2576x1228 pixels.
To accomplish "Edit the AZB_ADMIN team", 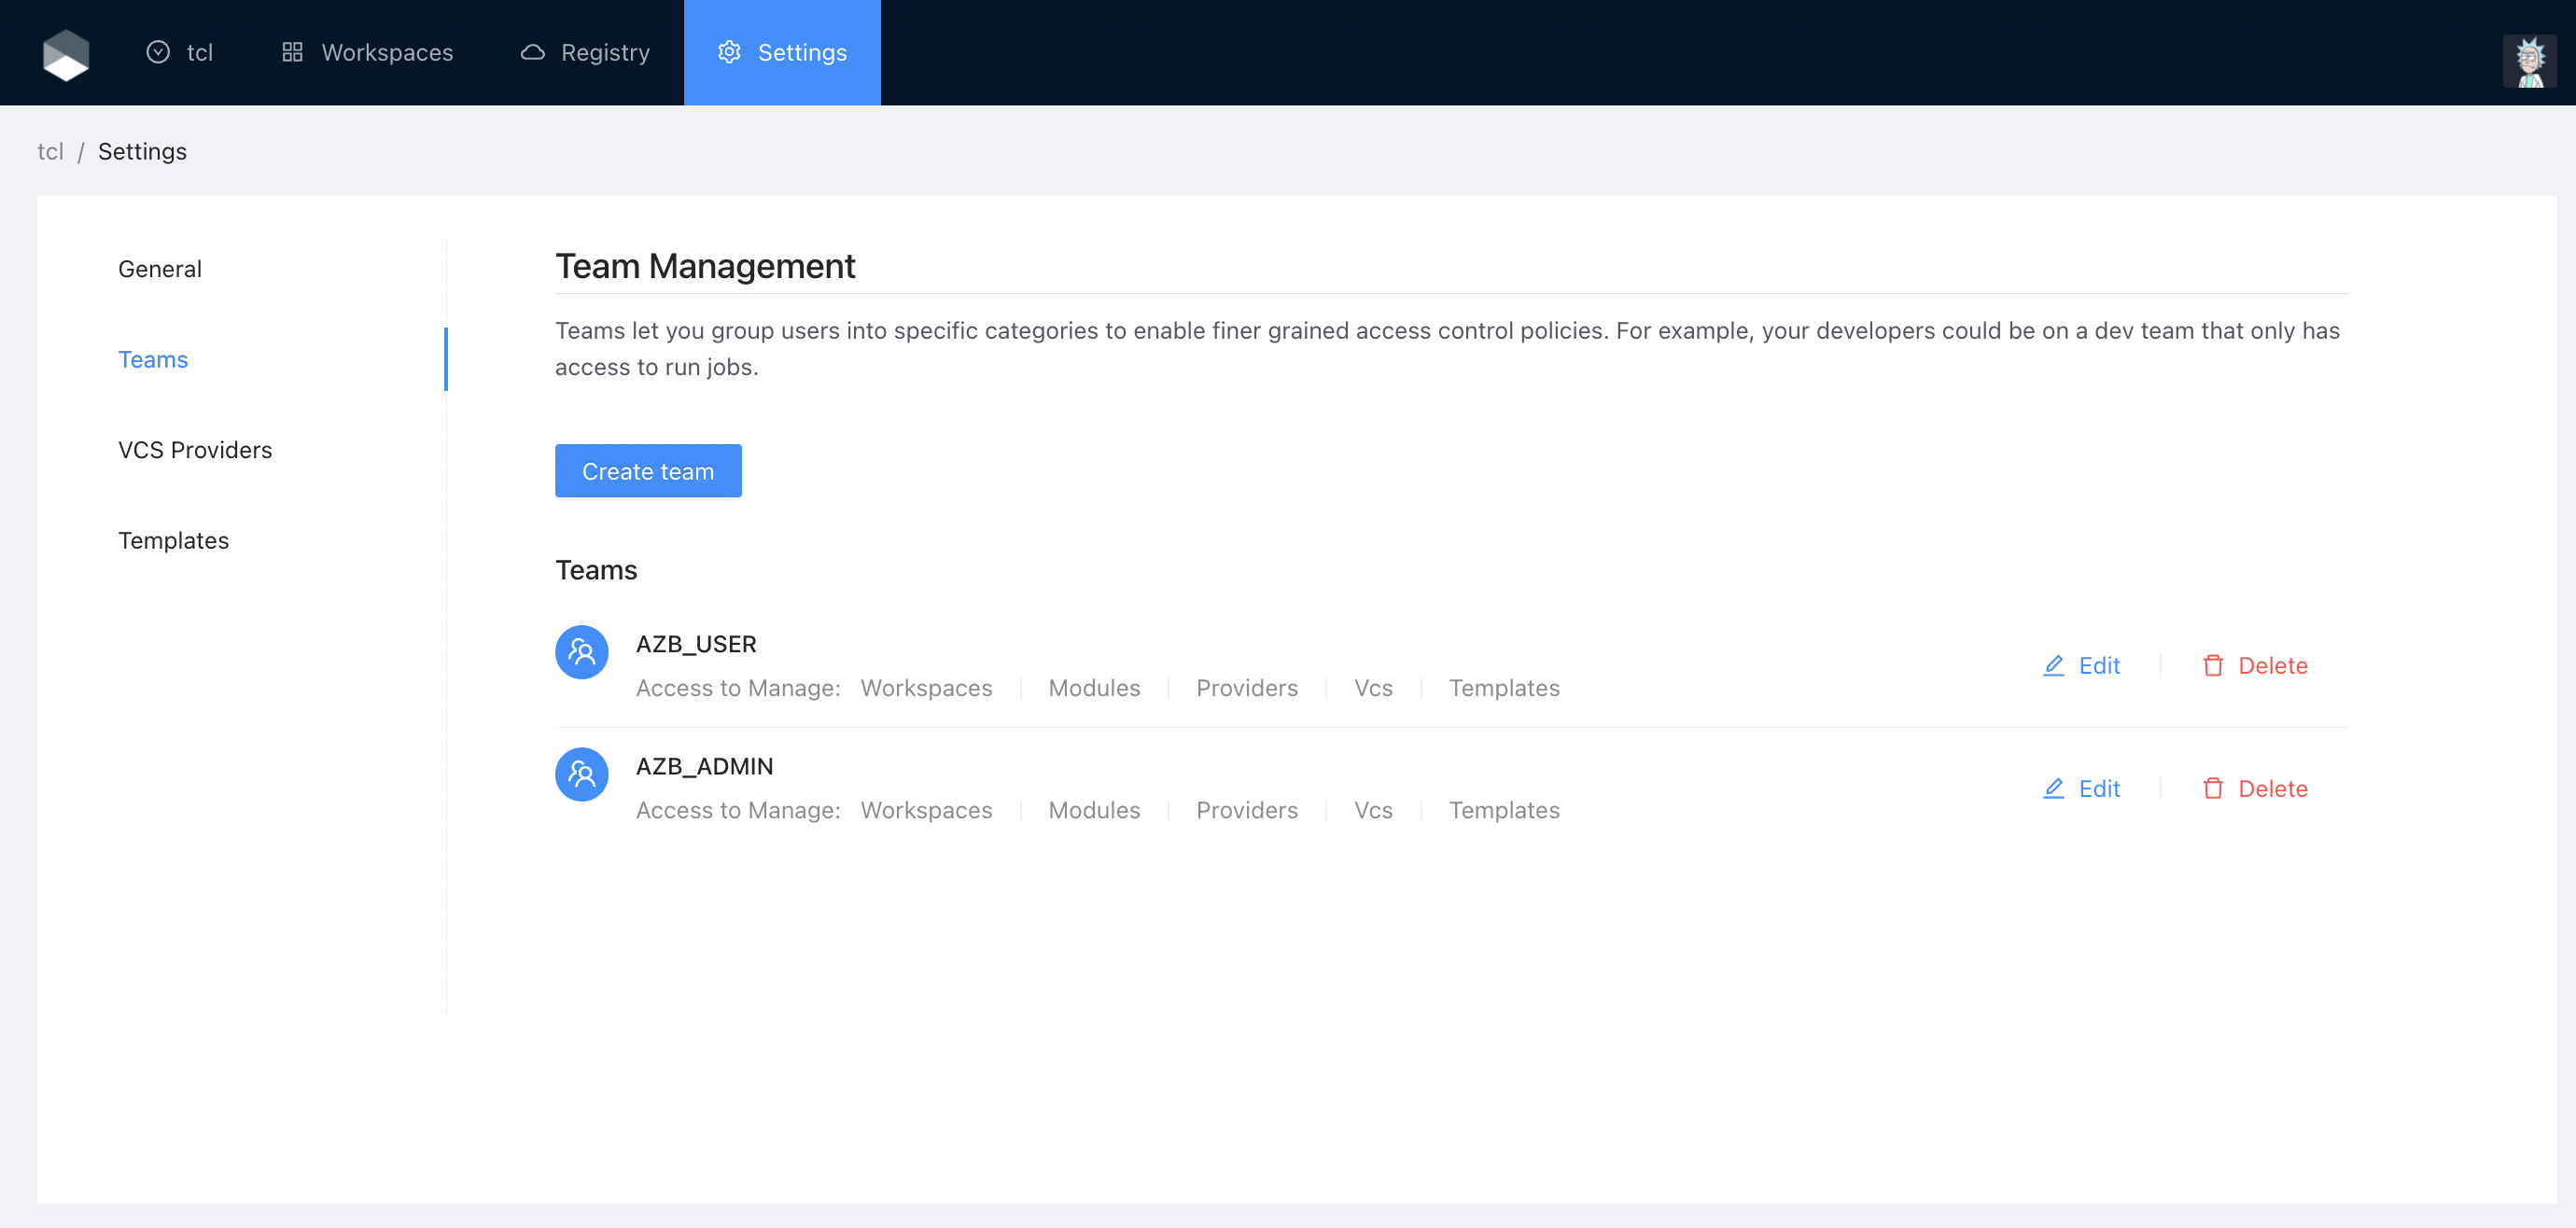I will [x=2081, y=788].
